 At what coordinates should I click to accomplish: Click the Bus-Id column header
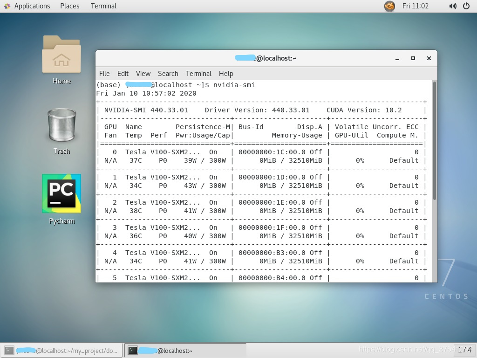click(x=251, y=127)
